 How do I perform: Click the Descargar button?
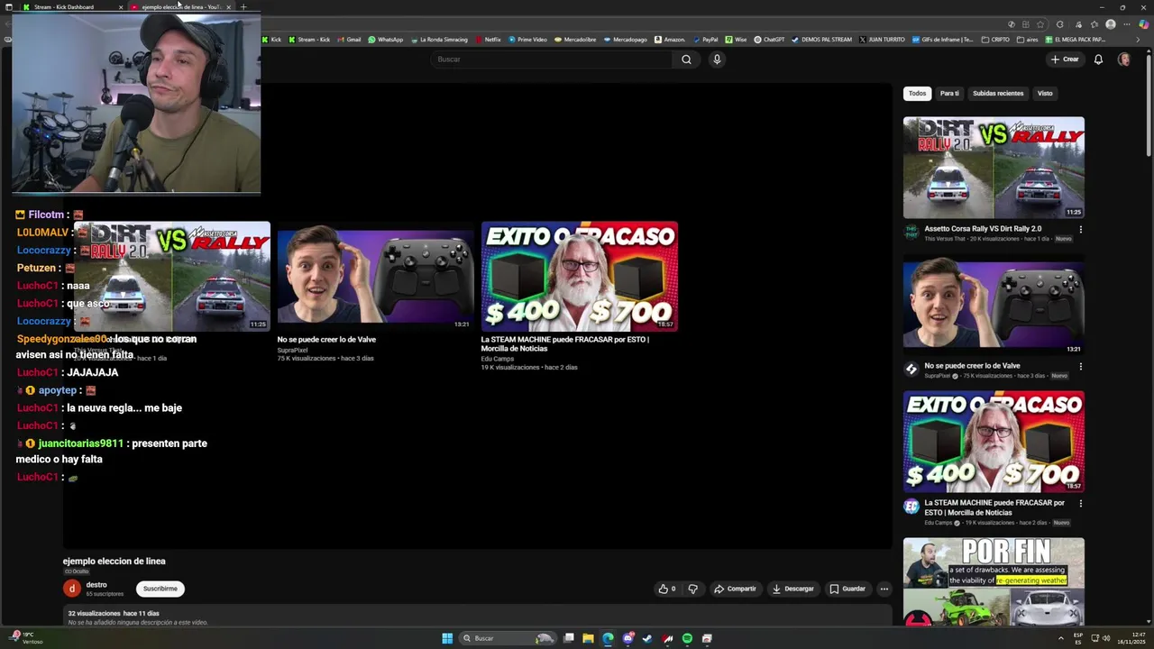(x=792, y=589)
